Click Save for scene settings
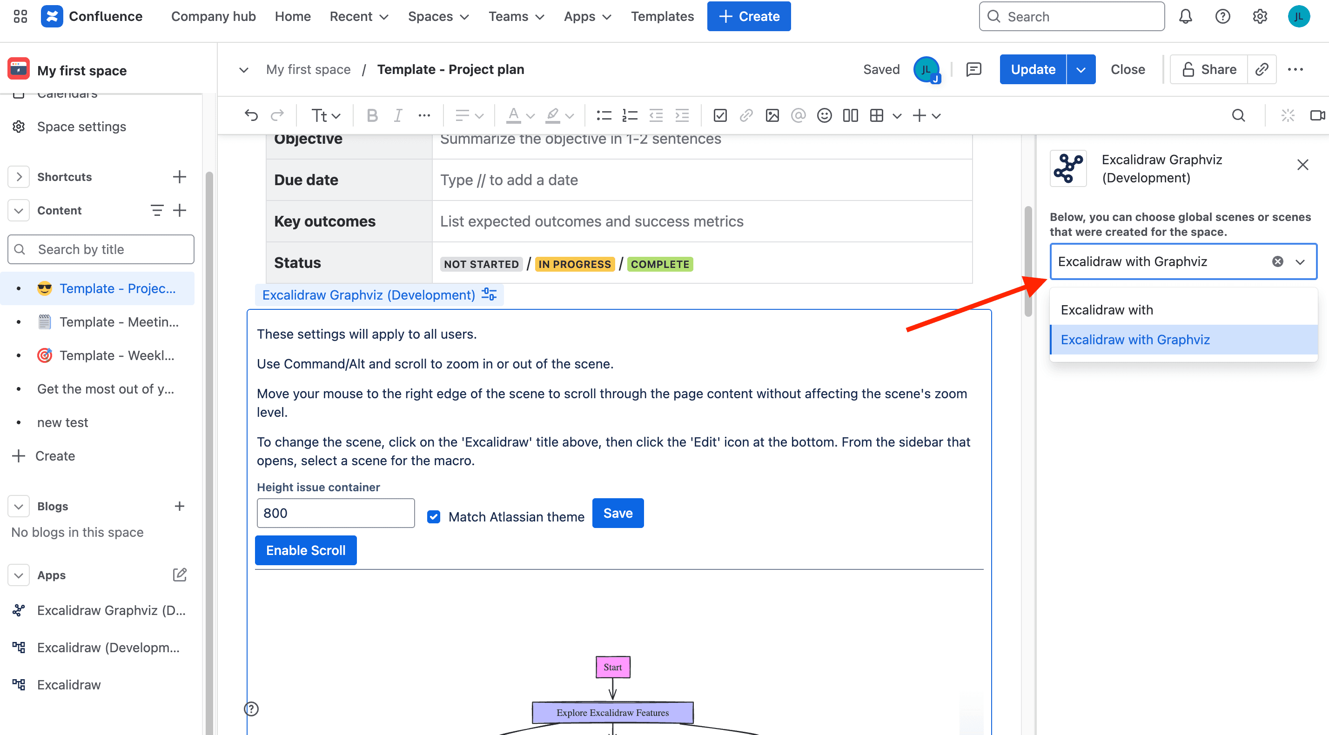This screenshot has height=735, width=1329. pyautogui.click(x=618, y=513)
